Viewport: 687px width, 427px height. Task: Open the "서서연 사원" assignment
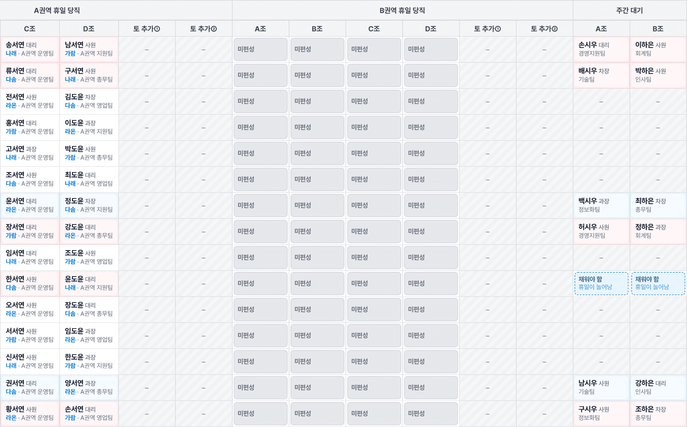tap(30, 335)
